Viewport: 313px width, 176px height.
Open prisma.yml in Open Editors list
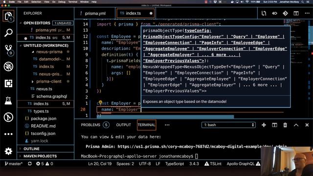[x=45, y=30]
